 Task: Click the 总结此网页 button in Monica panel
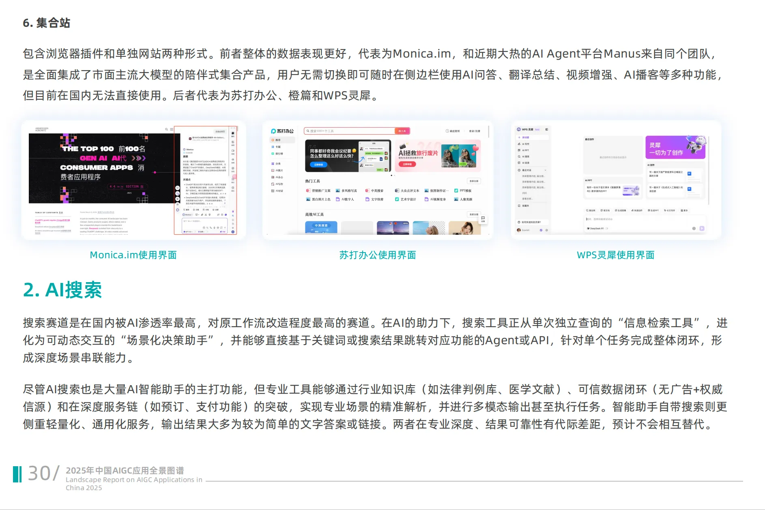pos(221,132)
